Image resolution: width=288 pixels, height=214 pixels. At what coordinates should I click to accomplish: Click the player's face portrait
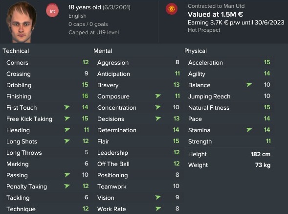tap(21, 22)
